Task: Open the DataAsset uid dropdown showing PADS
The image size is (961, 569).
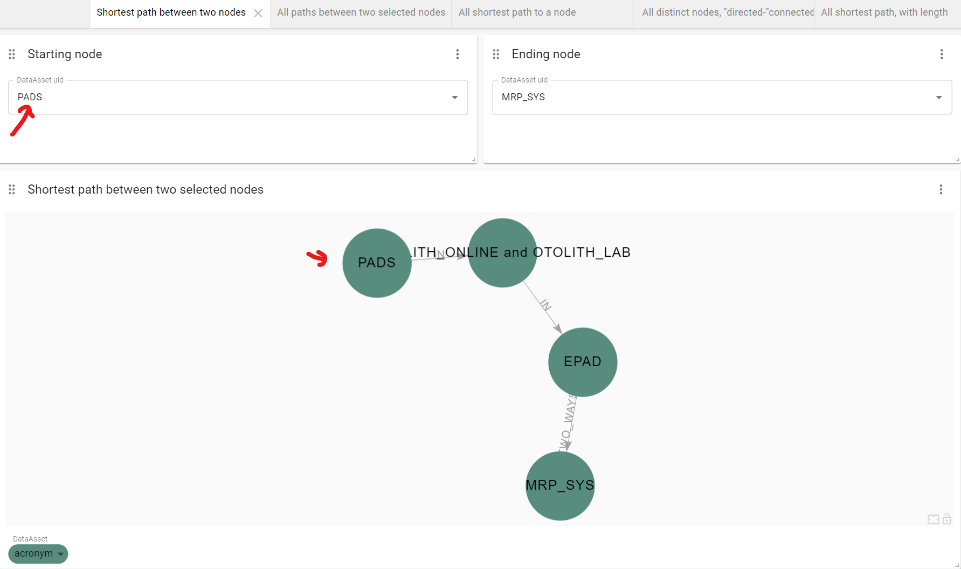Action: (x=454, y=97)
